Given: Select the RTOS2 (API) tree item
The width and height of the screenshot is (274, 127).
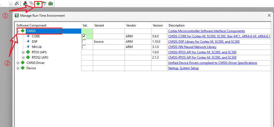Looking at the screenshot, I should coord(40,57).
